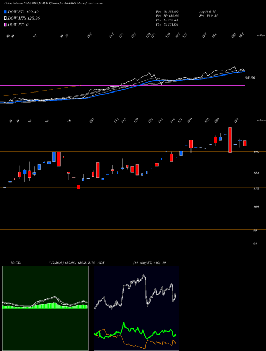Click the 'Avg V: 0 M' volume text
Viewport: 266px width, 351px height.
[207, 12]
